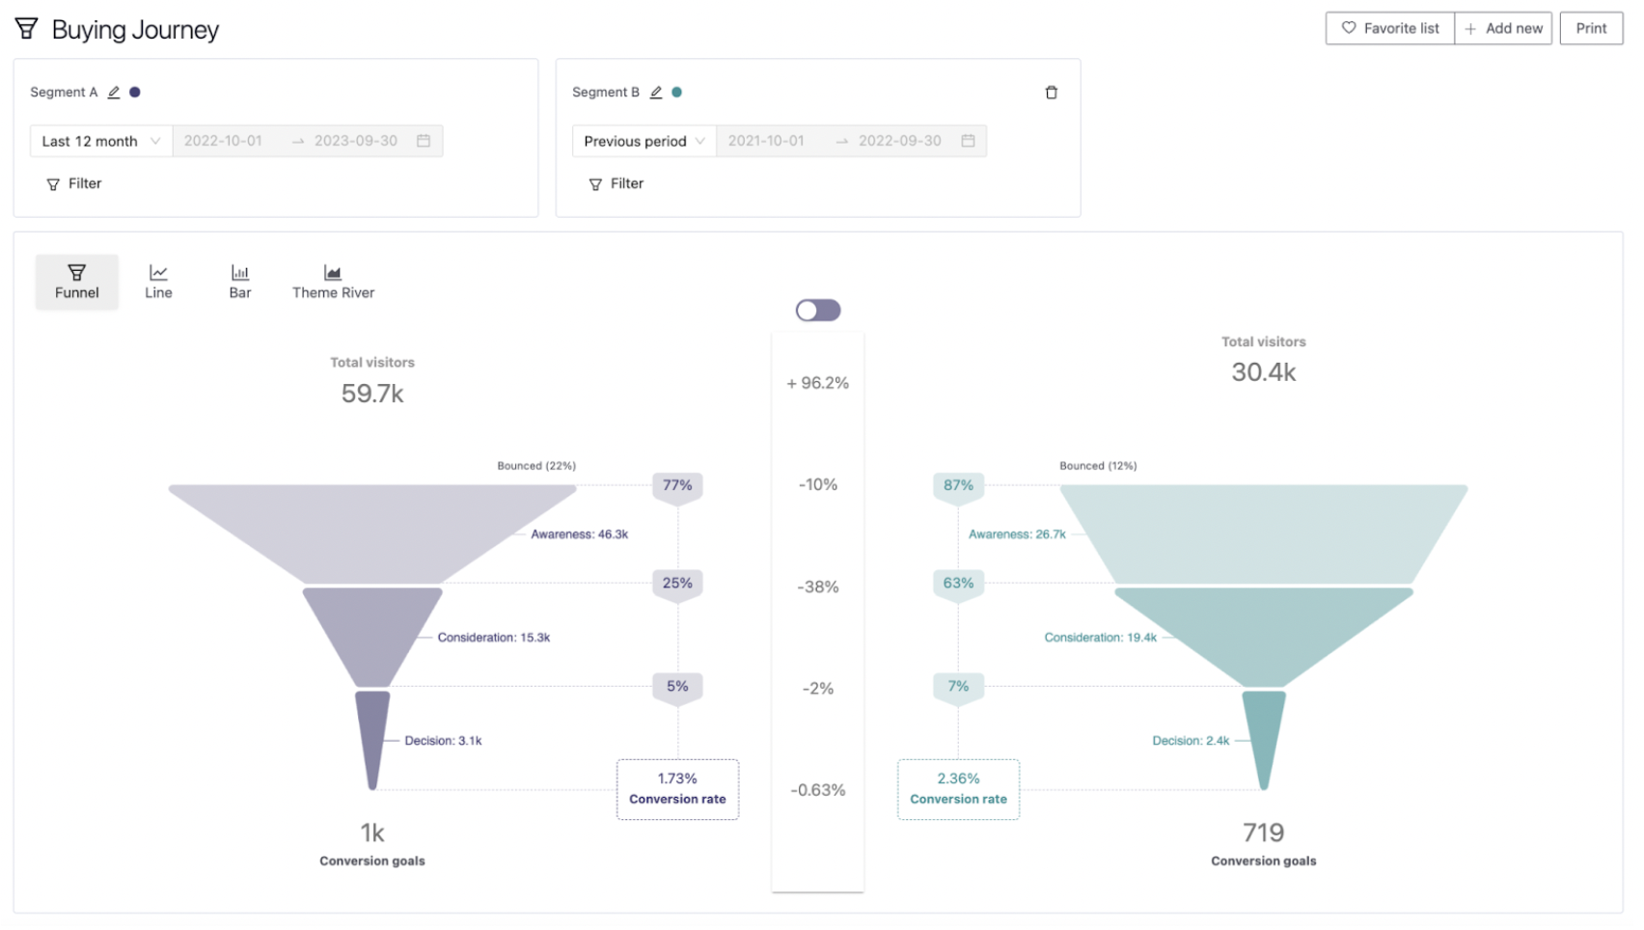The image size is (1644, 930).
Task: Select the Funnel chart view
Action: [76, 281]
